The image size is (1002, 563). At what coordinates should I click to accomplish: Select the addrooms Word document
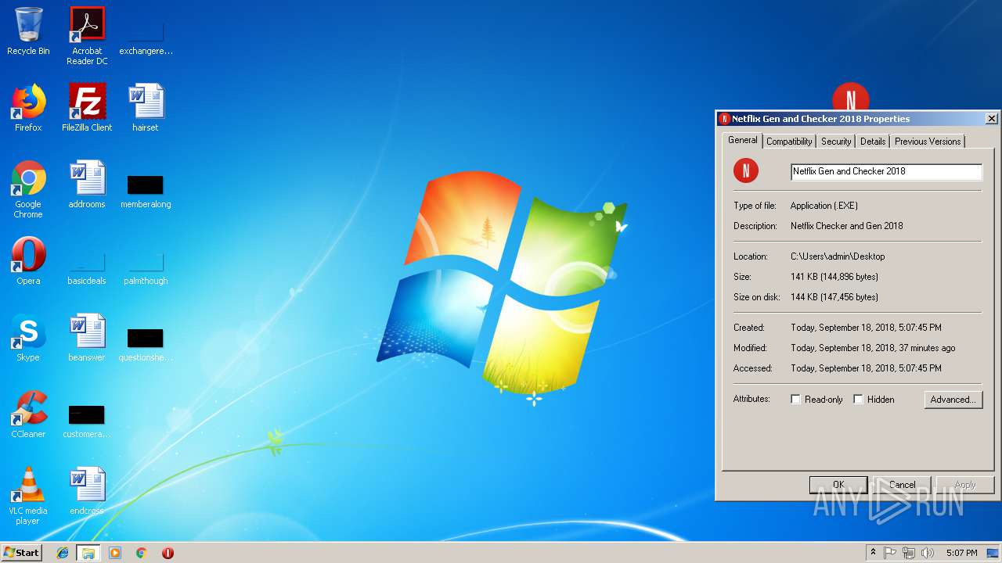[x=87, y=185]
